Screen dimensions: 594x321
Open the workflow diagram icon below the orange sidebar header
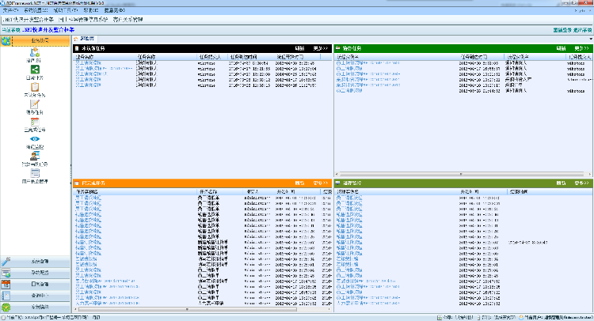(x=35, y=52)
